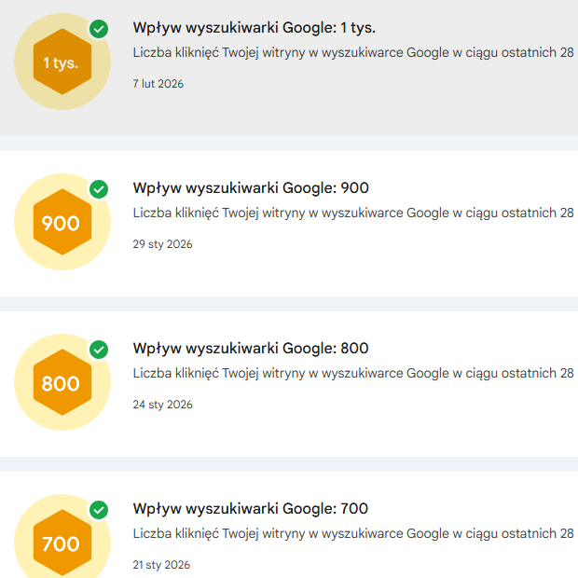Select the date '29 sty 2026'
Screen dimensions: 578x578
tap(162, 244)
